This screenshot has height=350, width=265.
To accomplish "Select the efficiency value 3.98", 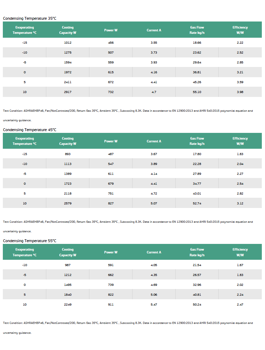I will point(240,92).
